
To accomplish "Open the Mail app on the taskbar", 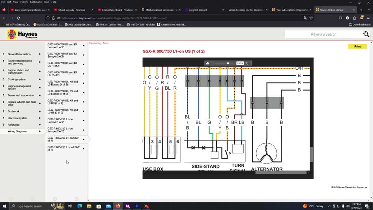I will pos(108,206).
